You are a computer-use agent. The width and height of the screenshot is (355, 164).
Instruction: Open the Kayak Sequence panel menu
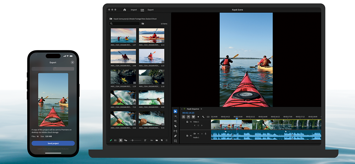coord(202,109)
